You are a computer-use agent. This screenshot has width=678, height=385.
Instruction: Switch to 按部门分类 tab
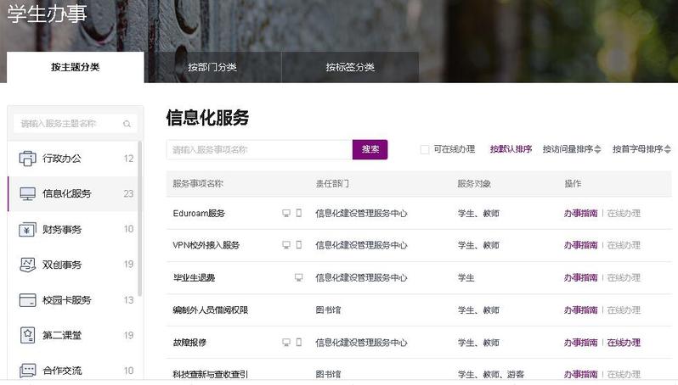pyautogui.click(x=212, y=67)
